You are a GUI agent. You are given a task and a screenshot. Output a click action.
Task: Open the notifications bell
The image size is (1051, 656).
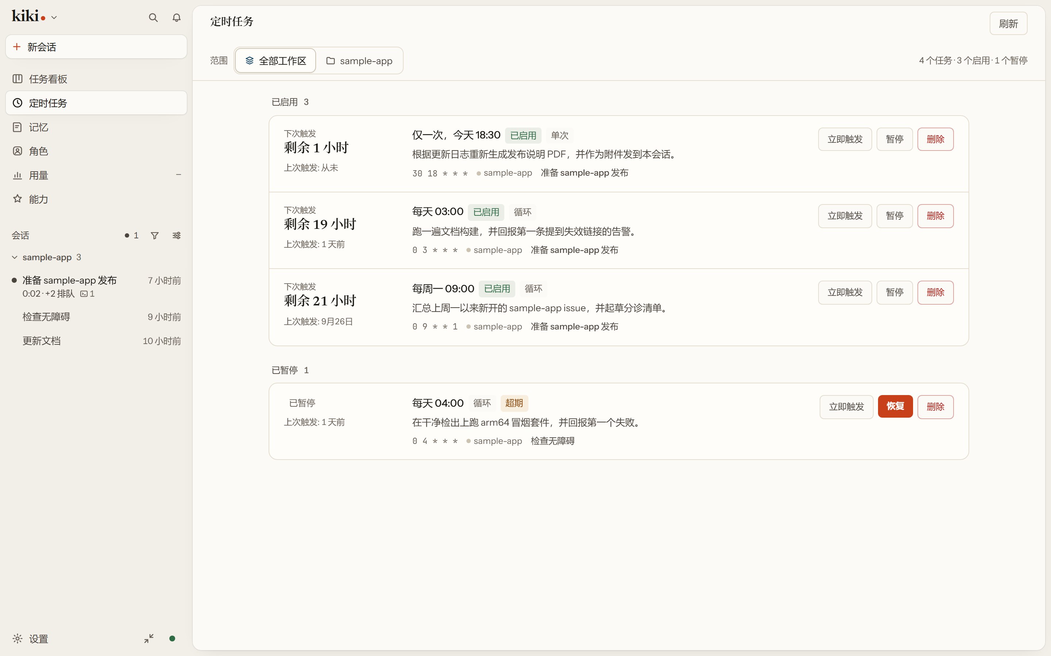176,17
